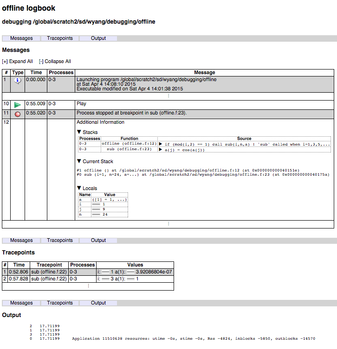Expand hidden messages ellipsis below row 1
Screen dimensions: 337x349
168,96
